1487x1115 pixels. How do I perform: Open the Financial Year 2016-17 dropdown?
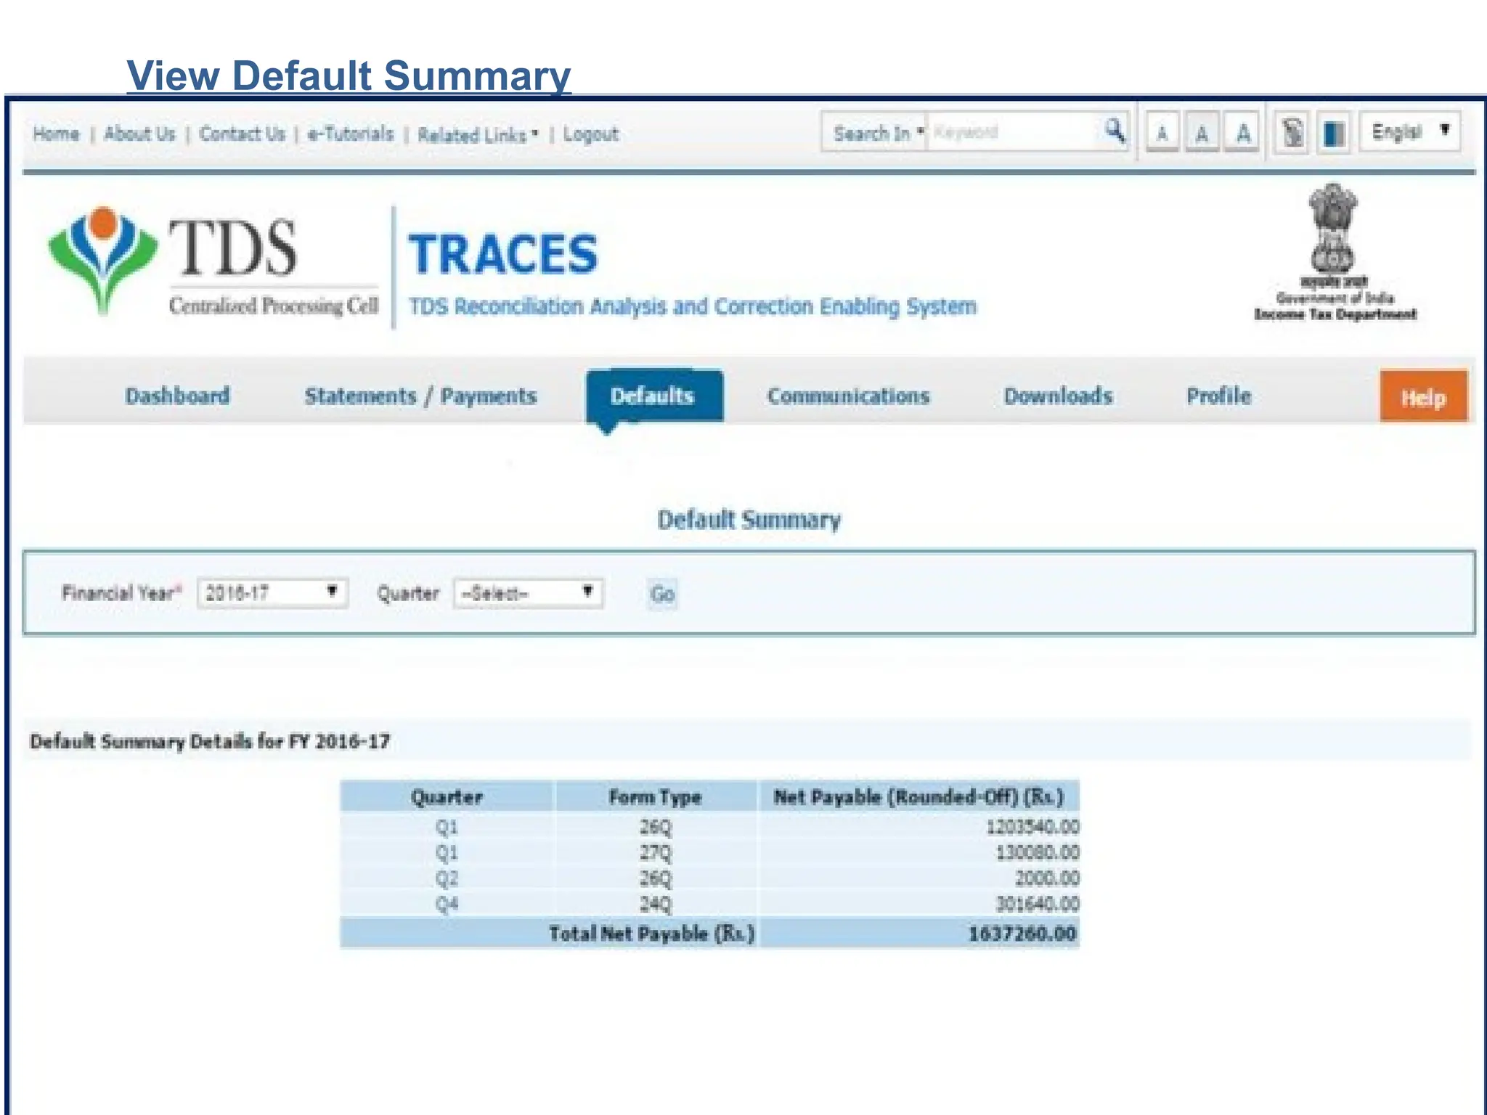[272, 593]
